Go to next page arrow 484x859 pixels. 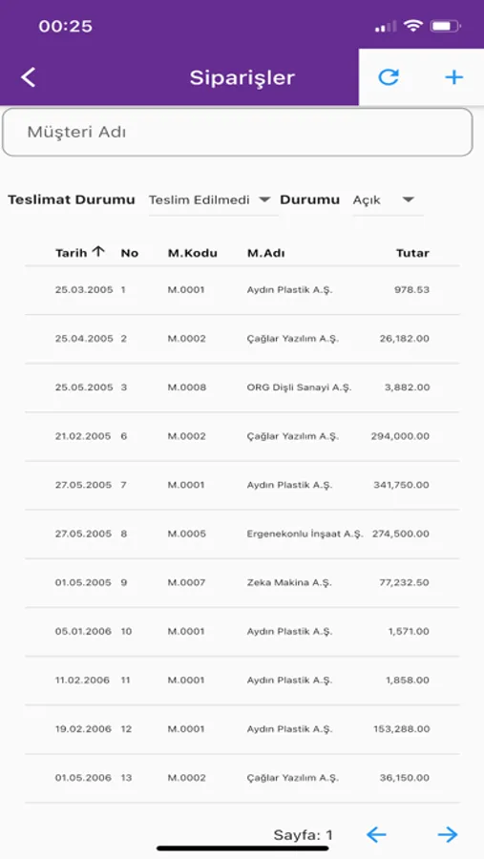pos(448,834)
